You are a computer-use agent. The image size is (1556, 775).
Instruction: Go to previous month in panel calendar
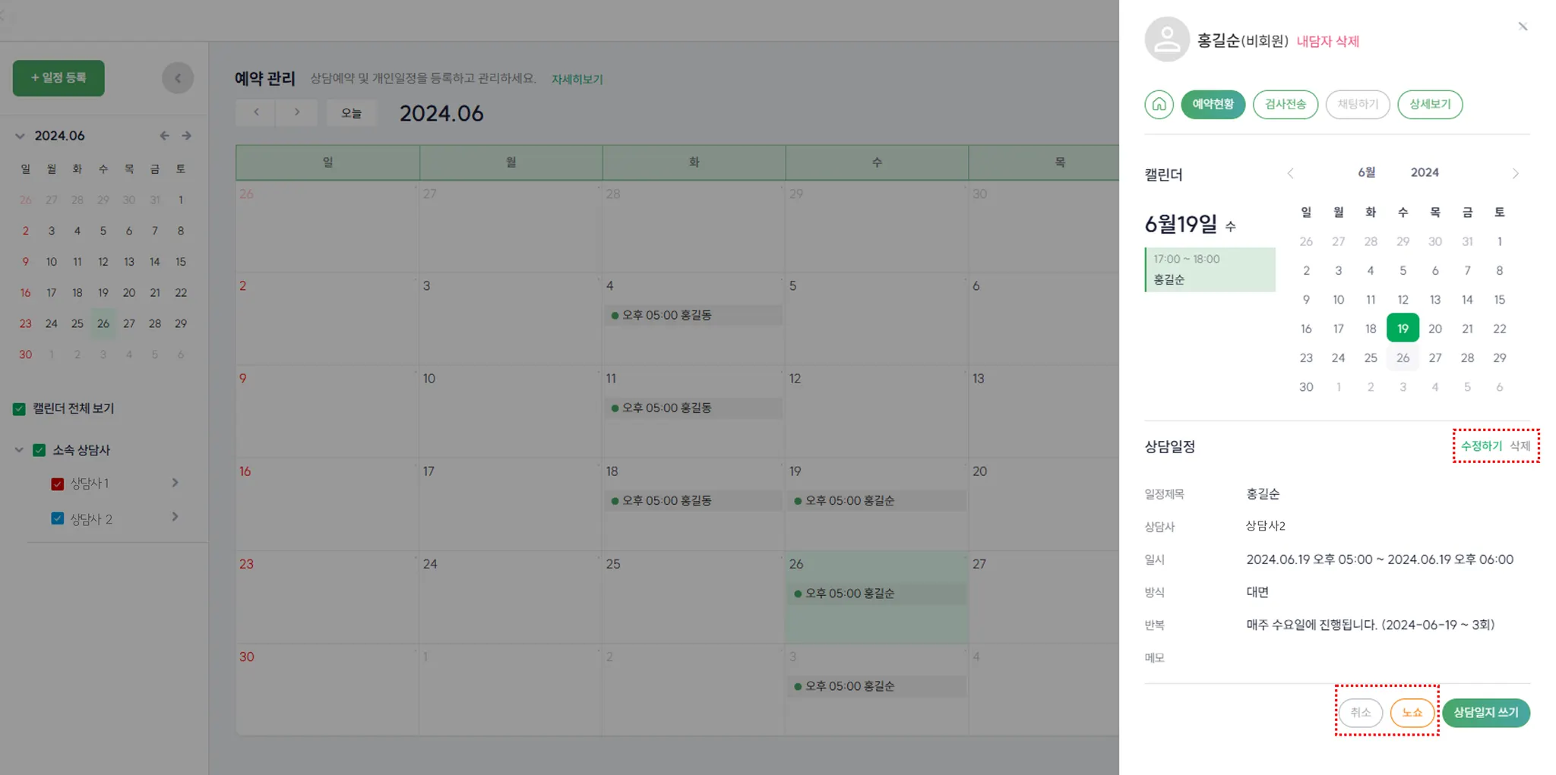pos(1290,174)
